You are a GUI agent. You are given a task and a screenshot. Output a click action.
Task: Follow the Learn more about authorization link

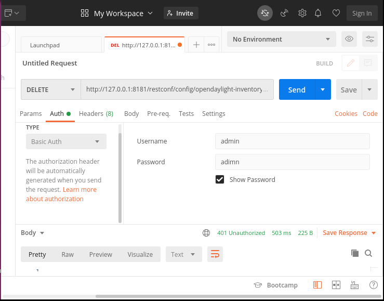[61, 194]
